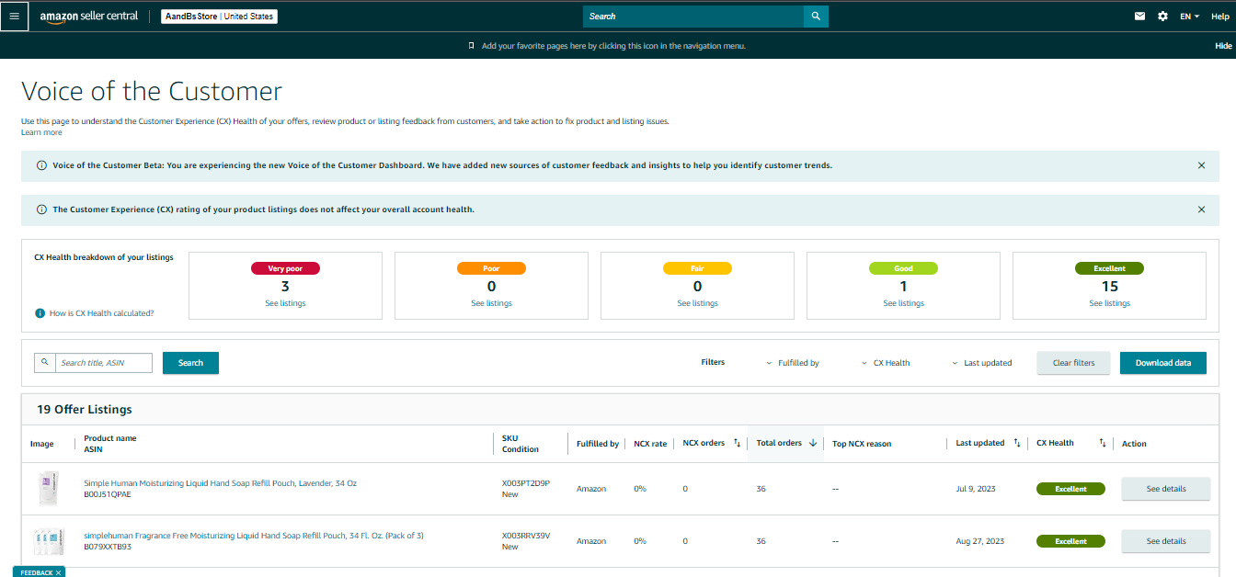The height and width of the screenshot is (577, 1236).
Task: See details for Fragrance Free soap listing
Action: 1165,541
